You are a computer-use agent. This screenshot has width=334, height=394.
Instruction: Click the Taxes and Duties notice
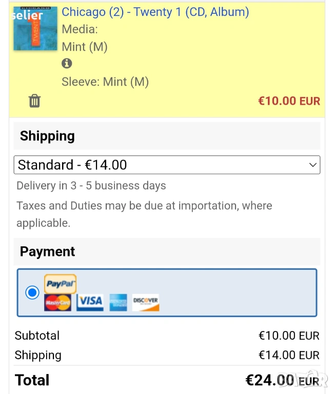click(144, 214)
